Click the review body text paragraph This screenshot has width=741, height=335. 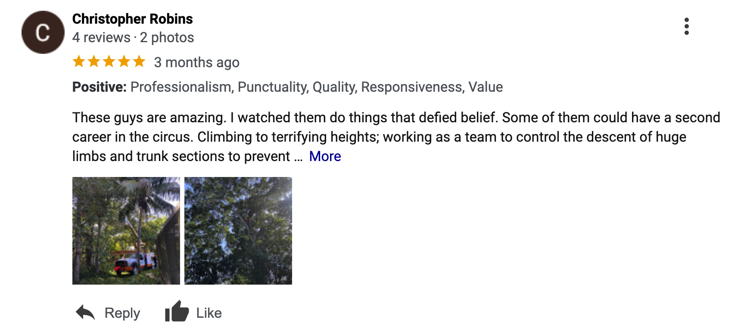379,136
